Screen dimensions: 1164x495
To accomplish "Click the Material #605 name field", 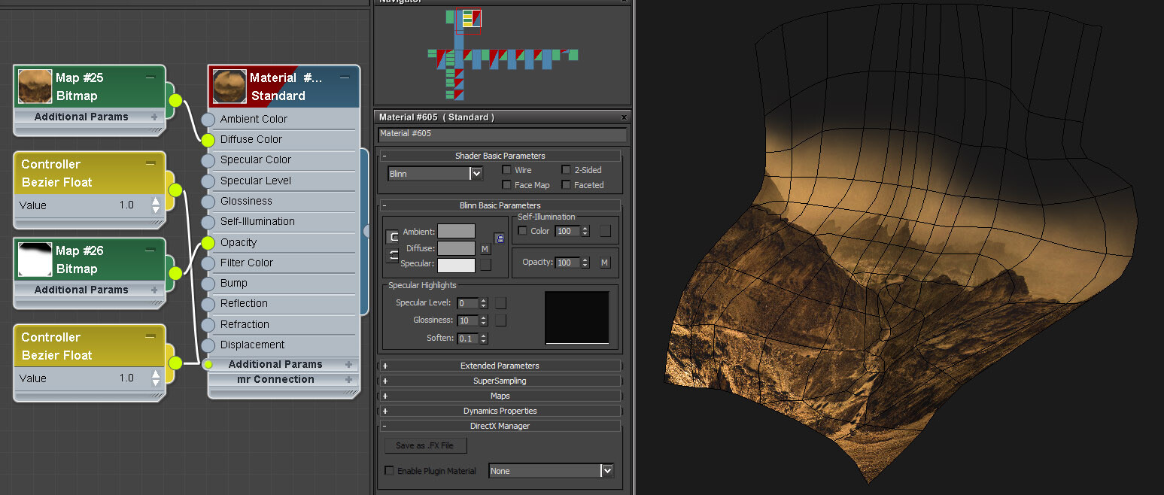I will (x=502, y=134).
